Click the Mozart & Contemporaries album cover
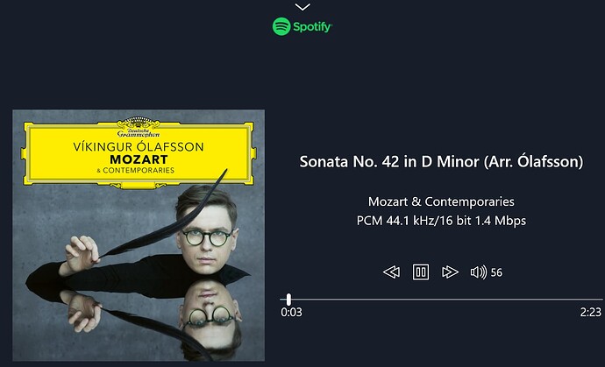The width and height of the screenshot is (605, 367). coord(139,235)
